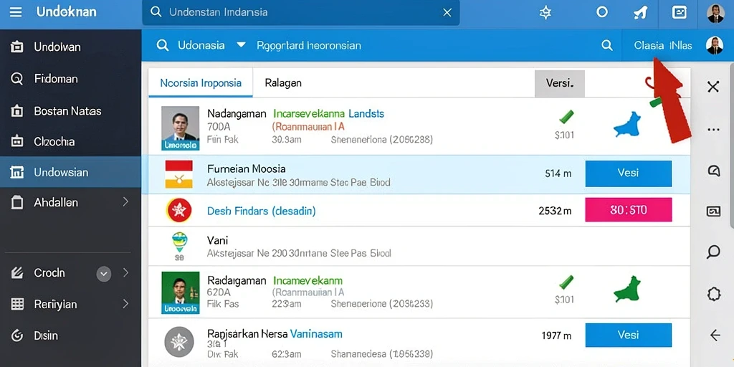Screen dimensions: 734x367
Task: Select the 2532 m distance value
Action: (556, 211)
